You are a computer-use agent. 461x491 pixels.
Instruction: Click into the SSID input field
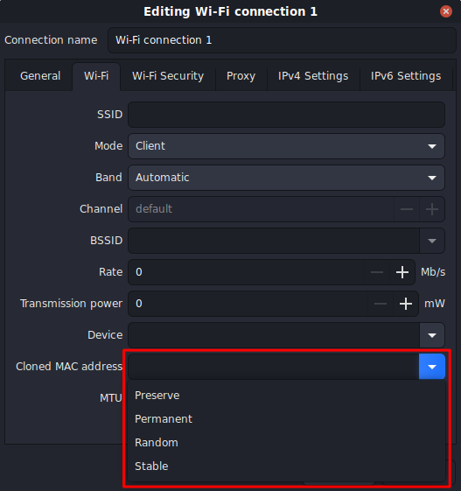(x=286, y=115)
